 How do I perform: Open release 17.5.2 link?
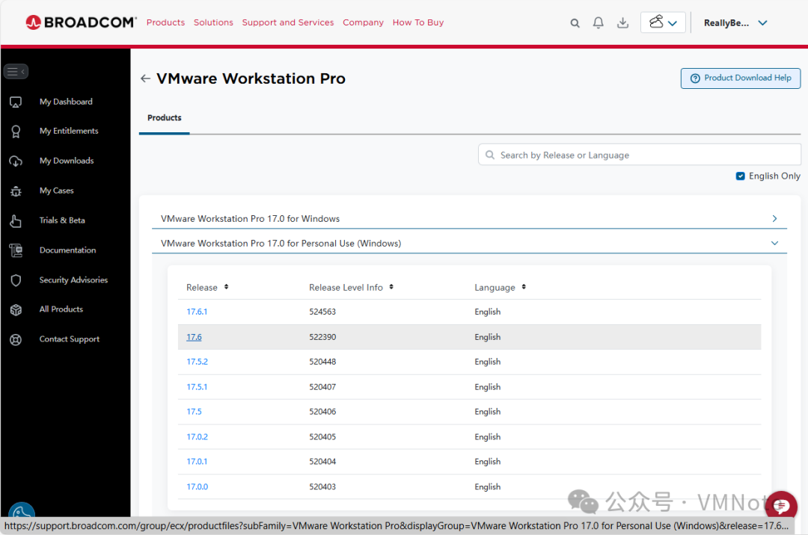(198, 362)
